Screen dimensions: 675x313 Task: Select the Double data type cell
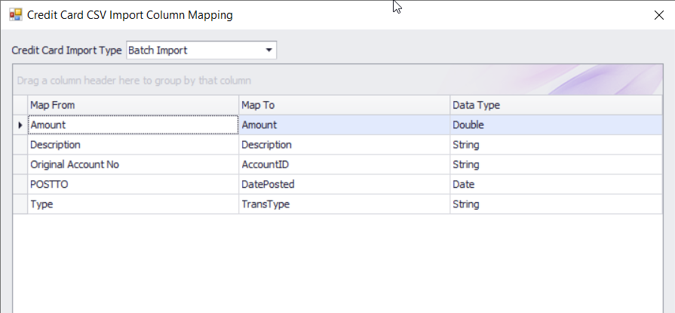555,125
